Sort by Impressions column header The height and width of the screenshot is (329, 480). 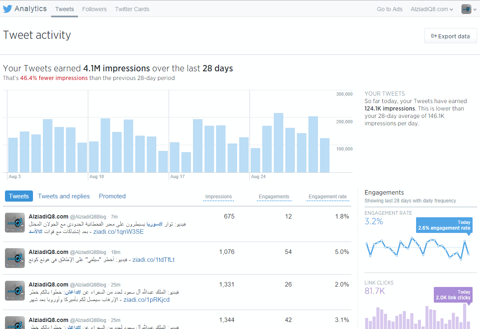coord(219,197)
